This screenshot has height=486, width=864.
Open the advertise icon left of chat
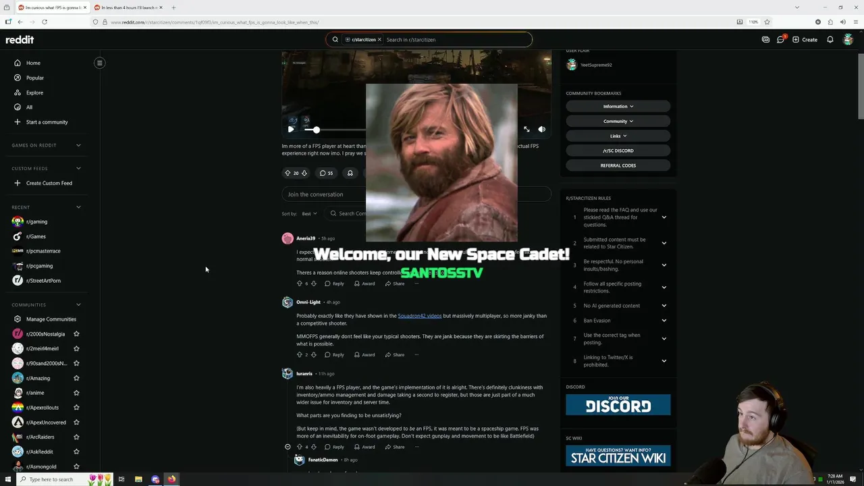click(x=765, y=40)
